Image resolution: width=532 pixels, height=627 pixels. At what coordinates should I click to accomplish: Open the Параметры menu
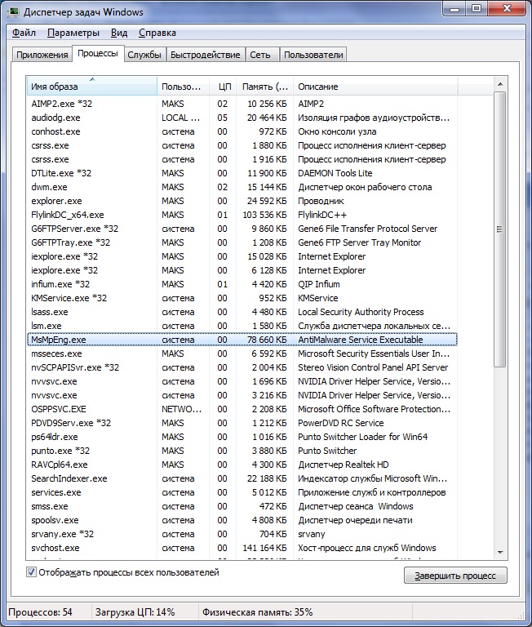pos(73,33)
